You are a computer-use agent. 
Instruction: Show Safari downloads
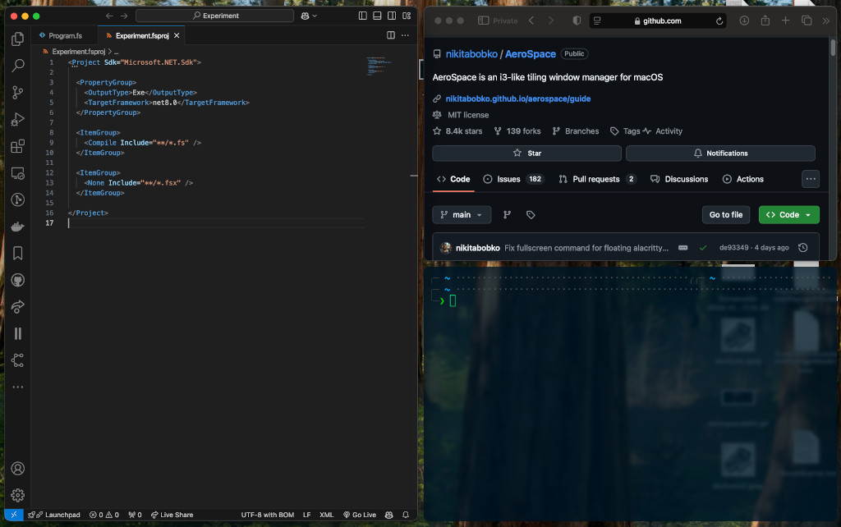click(744, 21)
